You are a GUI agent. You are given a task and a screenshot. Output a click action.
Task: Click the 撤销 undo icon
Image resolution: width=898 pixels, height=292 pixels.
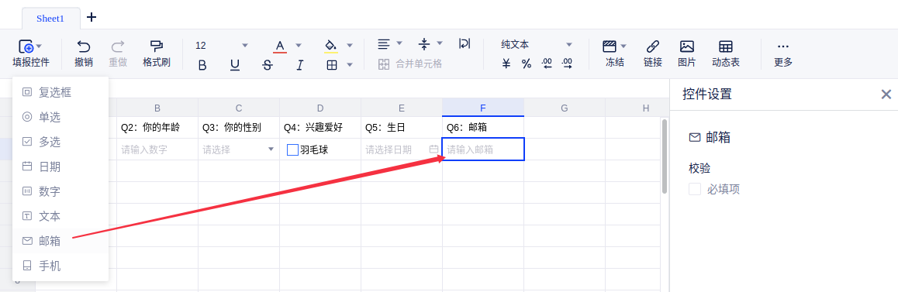[84, 46]
